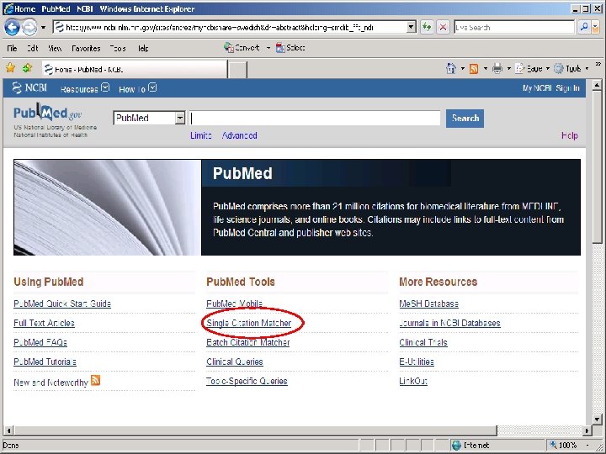The width and height of the screenshot is (606, 454).
Task: Click the Live Search magnifier icon
Action: [584, 27]
